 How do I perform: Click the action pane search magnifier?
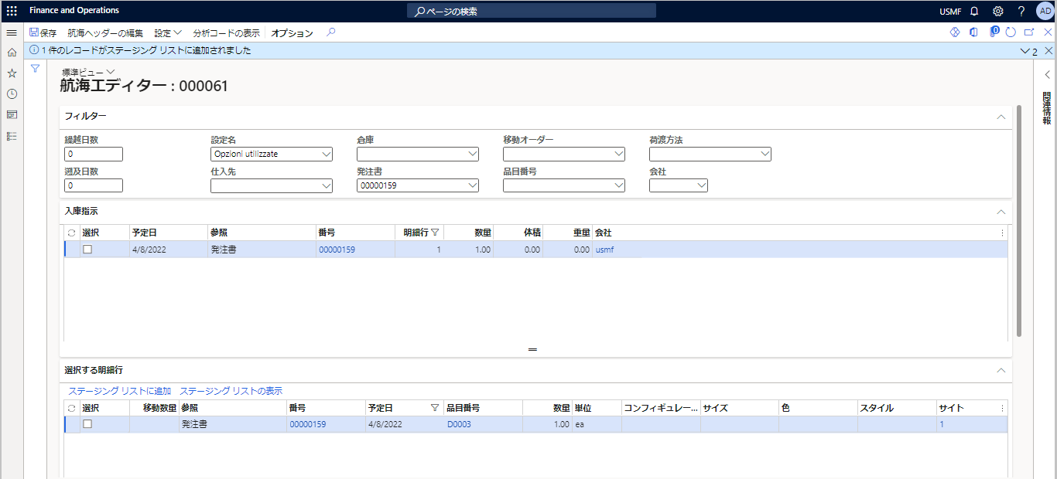[x=330, y=32]
